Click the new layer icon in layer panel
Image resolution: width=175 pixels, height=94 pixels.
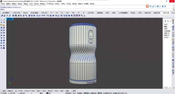(x=165, y=21)
